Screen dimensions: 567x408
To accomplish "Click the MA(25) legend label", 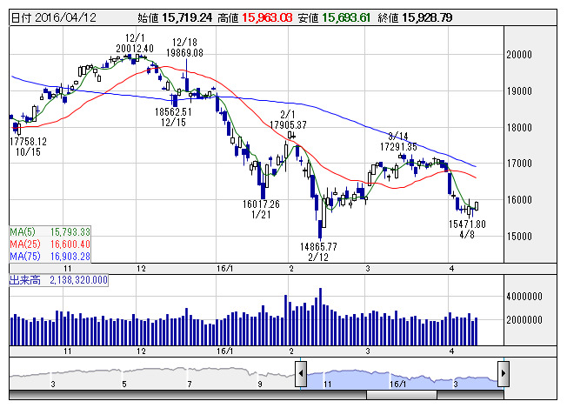I will coord(49,244).
